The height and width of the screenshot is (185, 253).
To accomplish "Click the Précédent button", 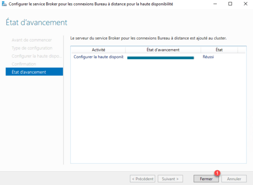I will (x=142, y=179).
